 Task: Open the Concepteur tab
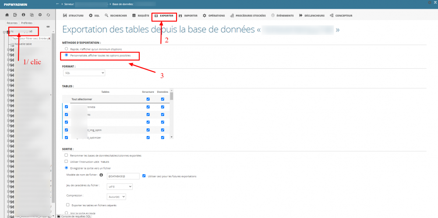(x=341, y=16)
